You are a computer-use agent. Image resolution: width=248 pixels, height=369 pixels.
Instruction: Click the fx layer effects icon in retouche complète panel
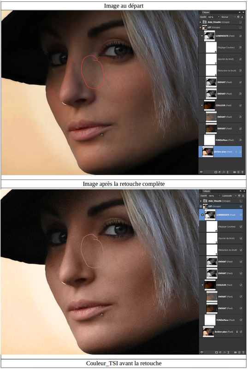click(224, 352)
